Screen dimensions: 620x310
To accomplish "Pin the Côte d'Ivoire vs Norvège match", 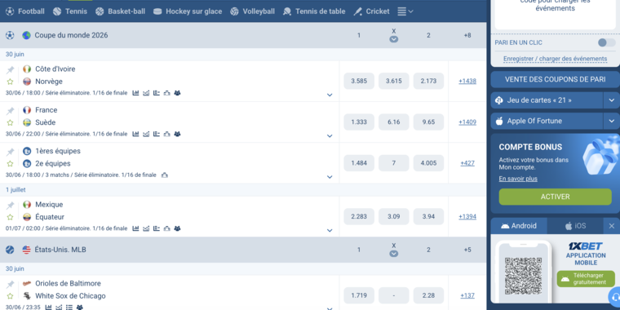I will click(11, 70).
